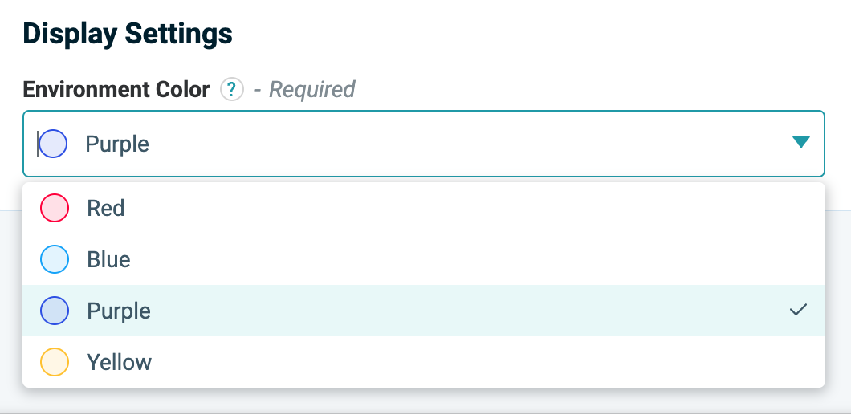The width and height of the screenshot is (851, 419).
Task: Click the 'Yellow' text label
Action: tap(119, 362)
